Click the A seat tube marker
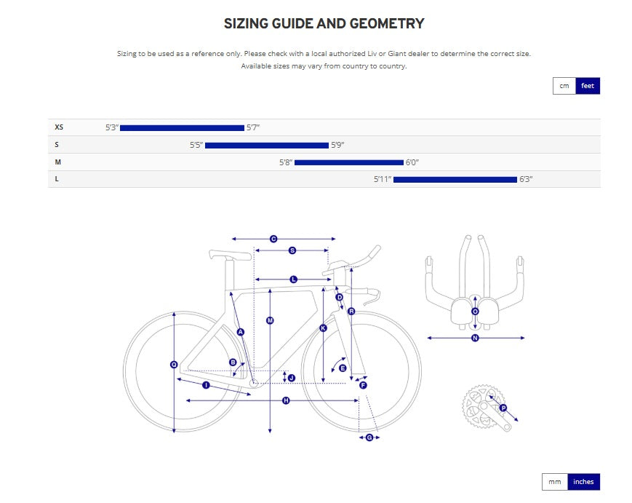 pos(241,332)
